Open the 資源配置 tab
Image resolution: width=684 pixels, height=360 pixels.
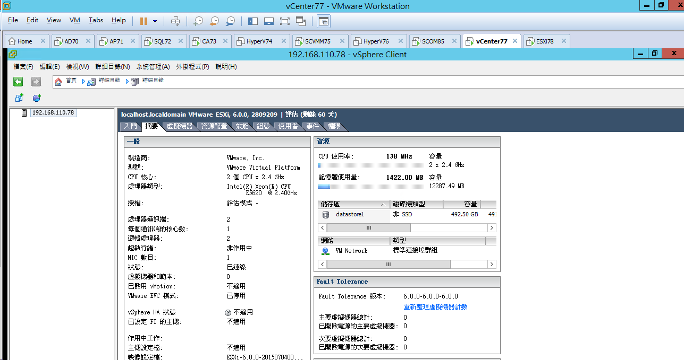pyautogui.click(x=214, y=126)
